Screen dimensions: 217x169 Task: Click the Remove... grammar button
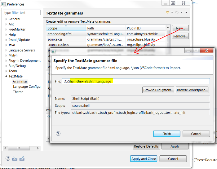(x=180, y=36)
